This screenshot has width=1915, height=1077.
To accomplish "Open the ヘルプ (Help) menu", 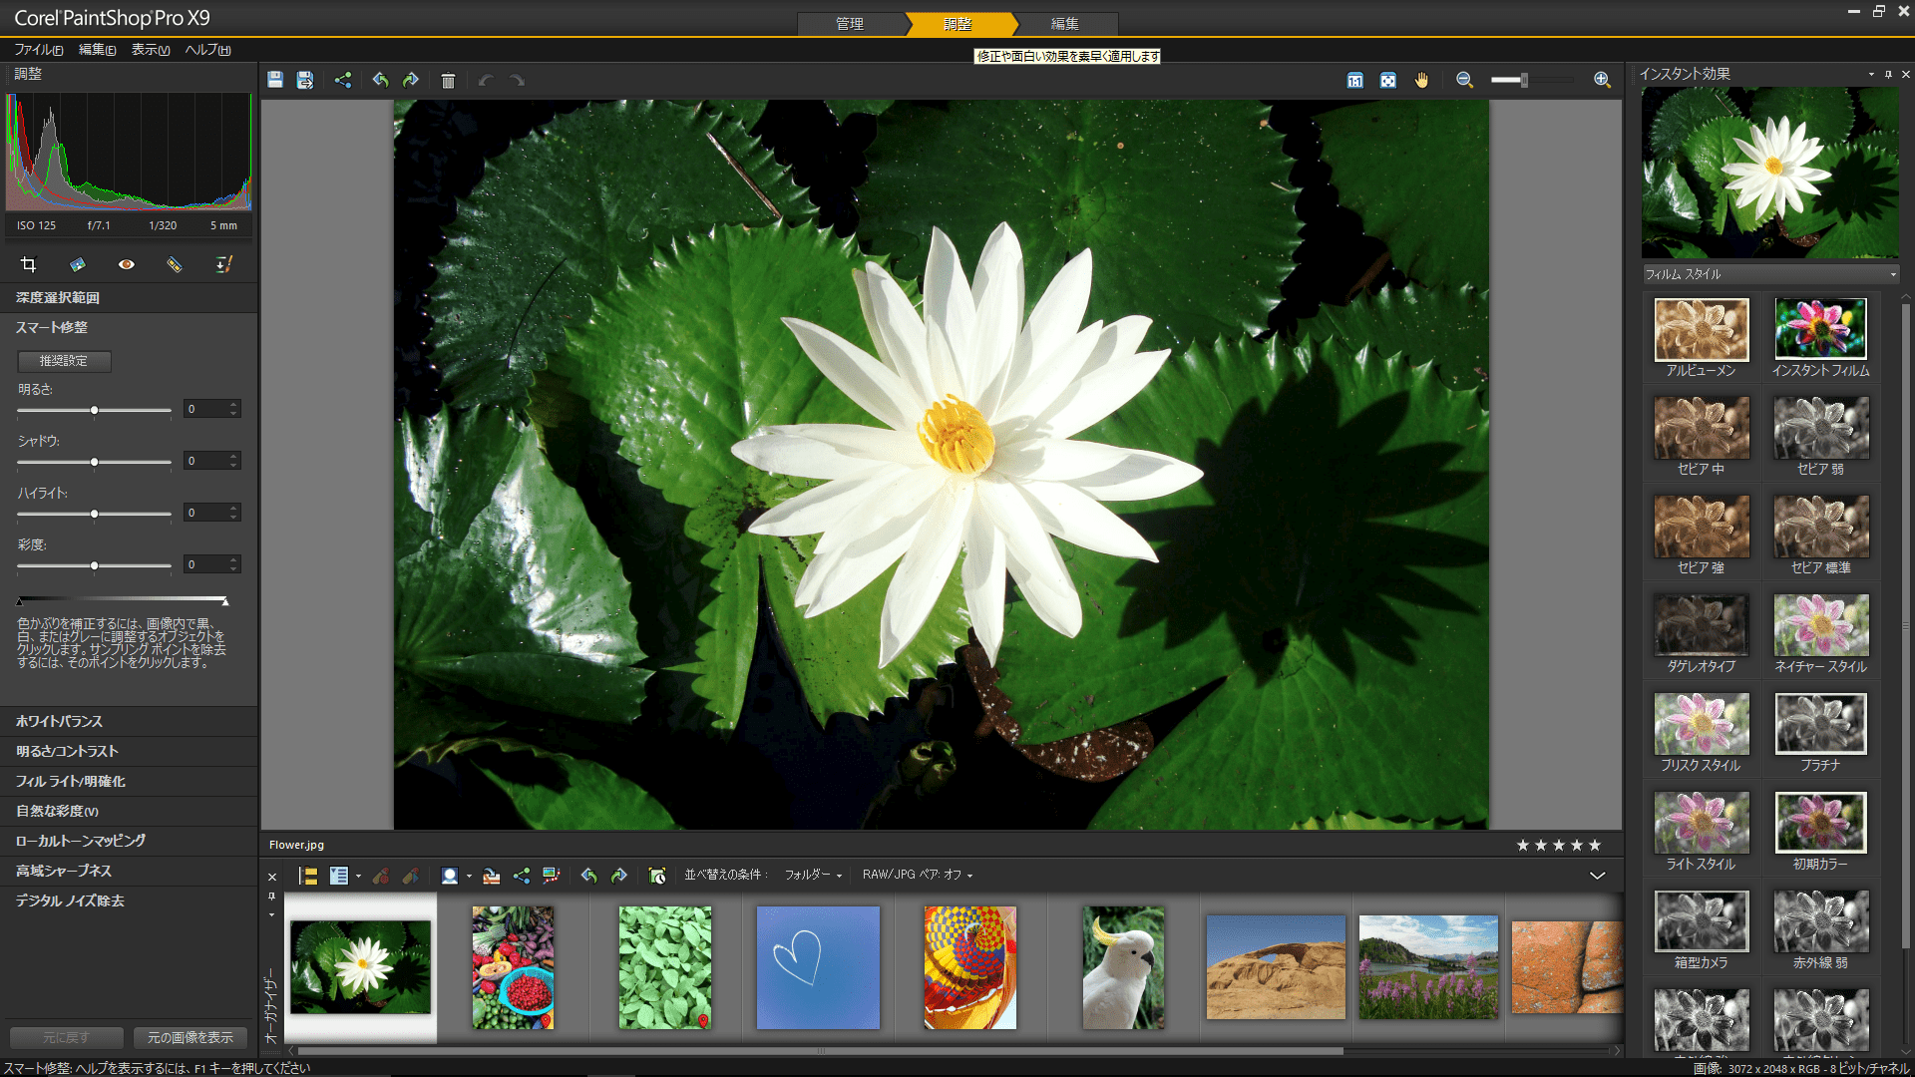I will click(207, 50).
